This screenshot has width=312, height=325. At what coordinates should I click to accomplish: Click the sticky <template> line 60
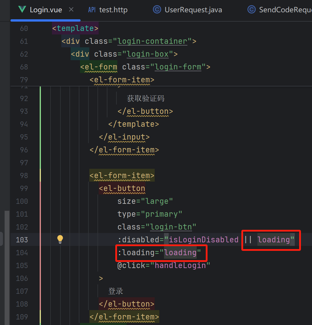[75, 28]
